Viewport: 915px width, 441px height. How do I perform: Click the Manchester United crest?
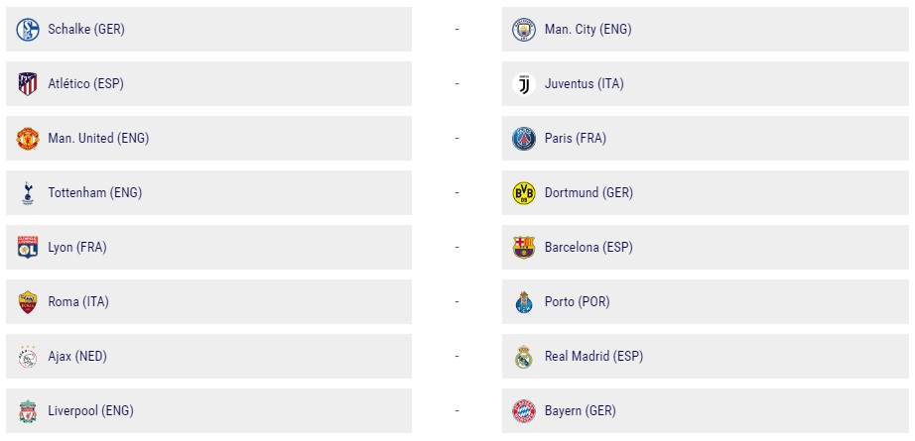coord(28,139)
